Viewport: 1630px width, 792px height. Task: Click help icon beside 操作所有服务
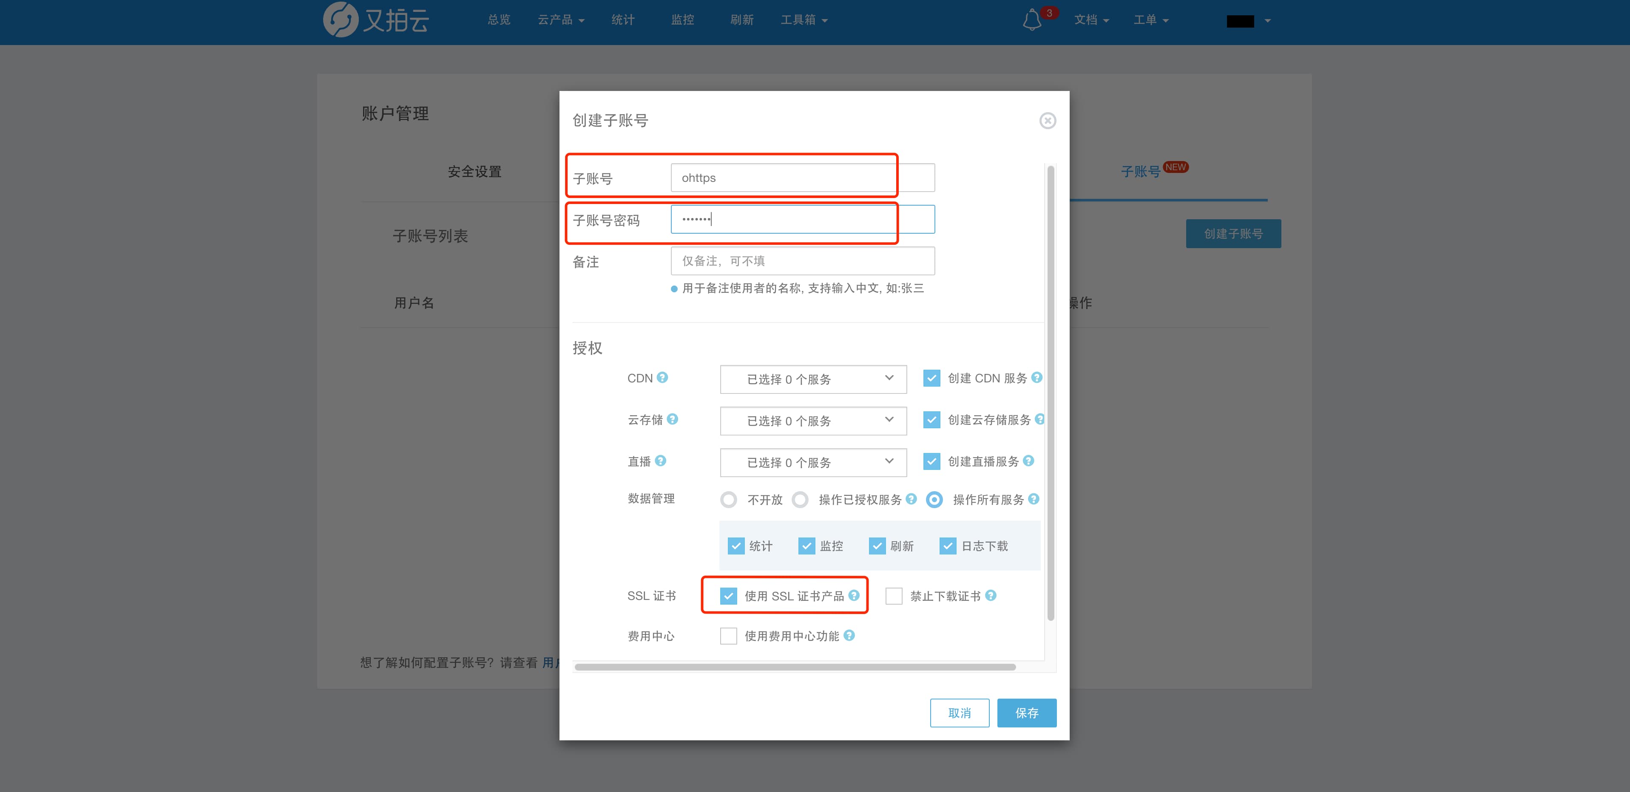coord(1034,498)
